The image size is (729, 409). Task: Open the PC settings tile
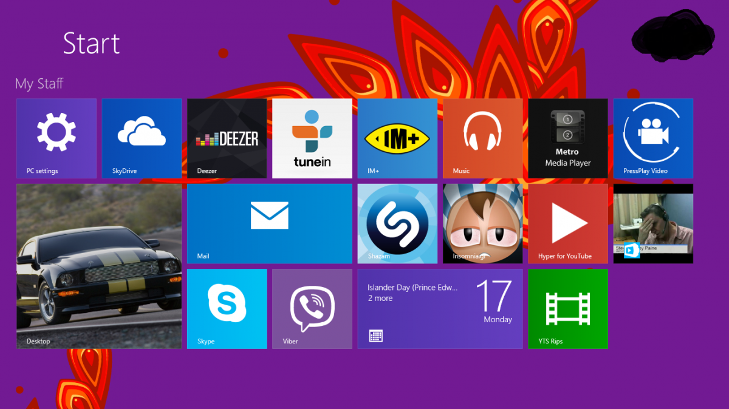56,138
